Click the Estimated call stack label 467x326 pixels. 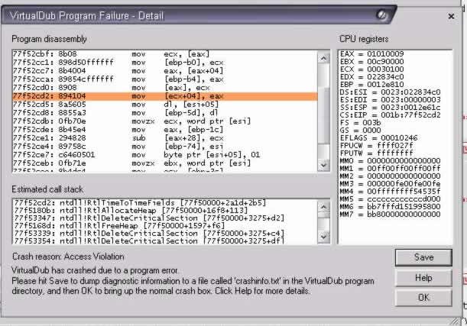click(47, 189)
